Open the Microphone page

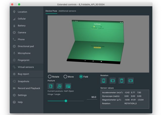(27, 53)
